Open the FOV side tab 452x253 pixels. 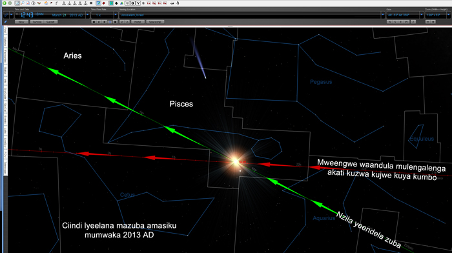[5, 154]
